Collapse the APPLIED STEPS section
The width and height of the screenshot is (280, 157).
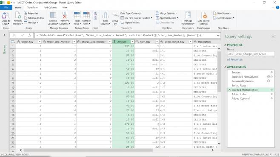click(225, 67)
